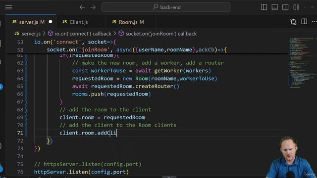Image resolution: width=317 pixels, height=178 pixels.
Task: Open the customize layout icon
Action: 296,7
